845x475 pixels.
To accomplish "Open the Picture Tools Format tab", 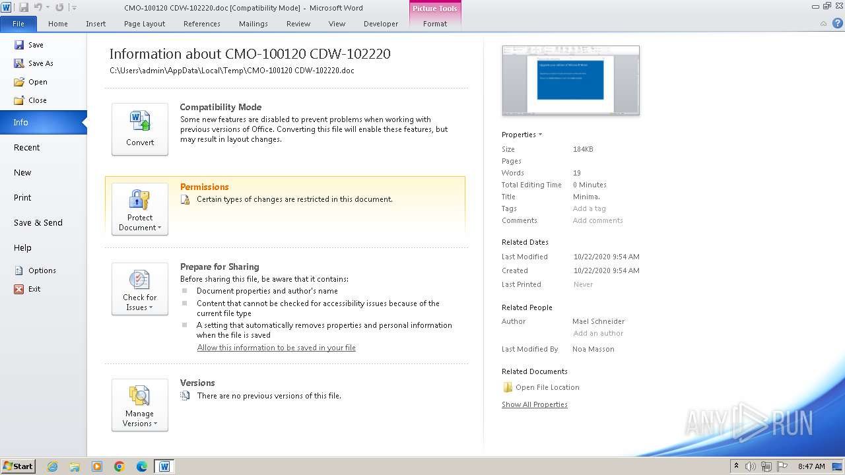I will pos(435,24).
